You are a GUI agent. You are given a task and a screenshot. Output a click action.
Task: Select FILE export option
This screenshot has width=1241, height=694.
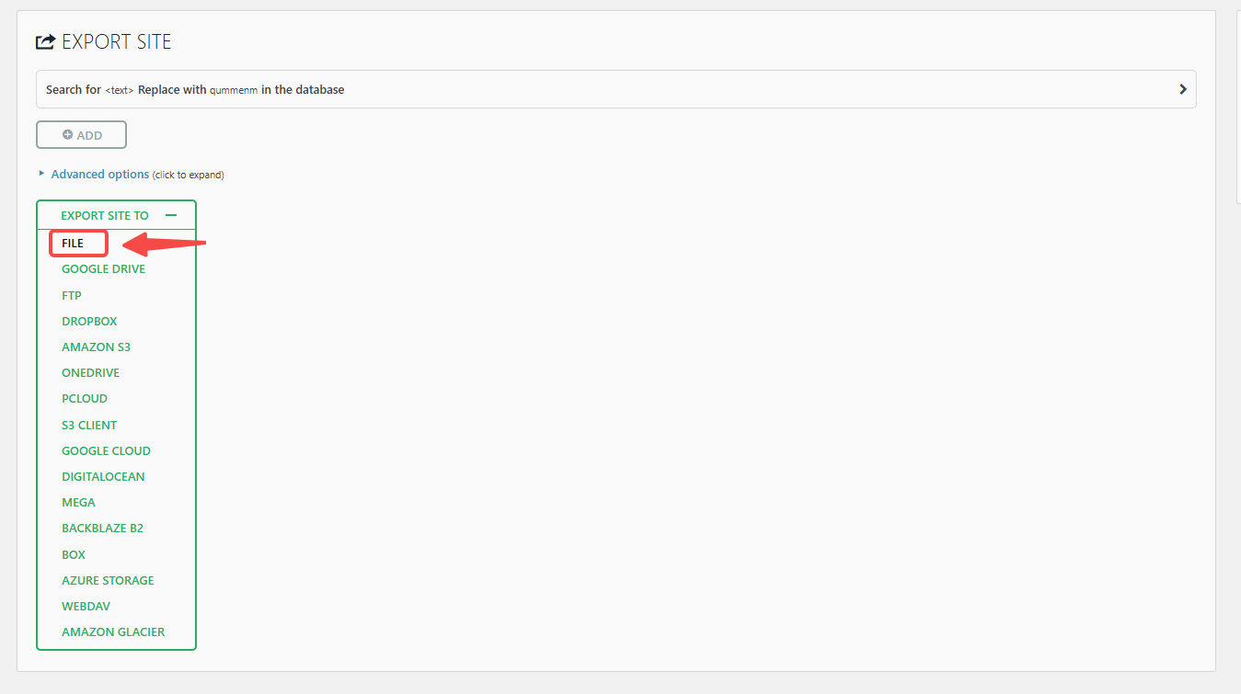click(x=73, y=244)
